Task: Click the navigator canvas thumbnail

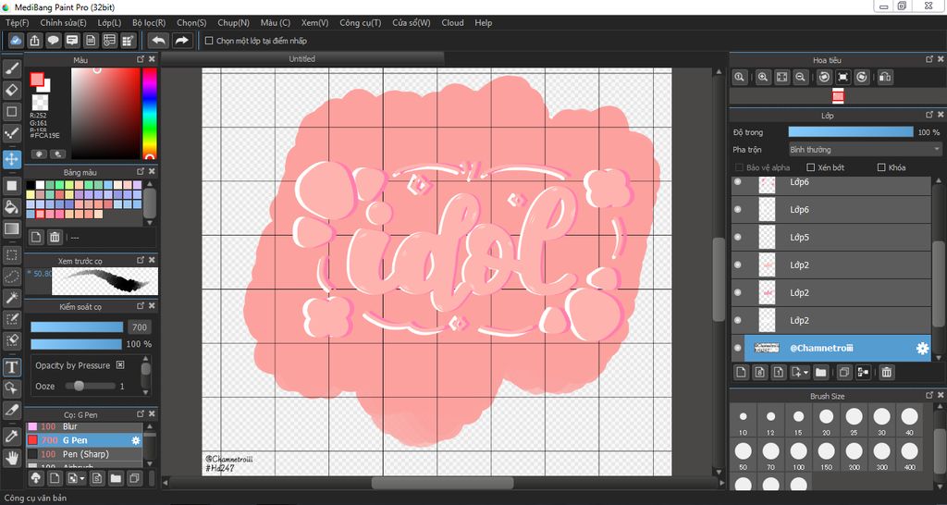Action: (838, 96)
